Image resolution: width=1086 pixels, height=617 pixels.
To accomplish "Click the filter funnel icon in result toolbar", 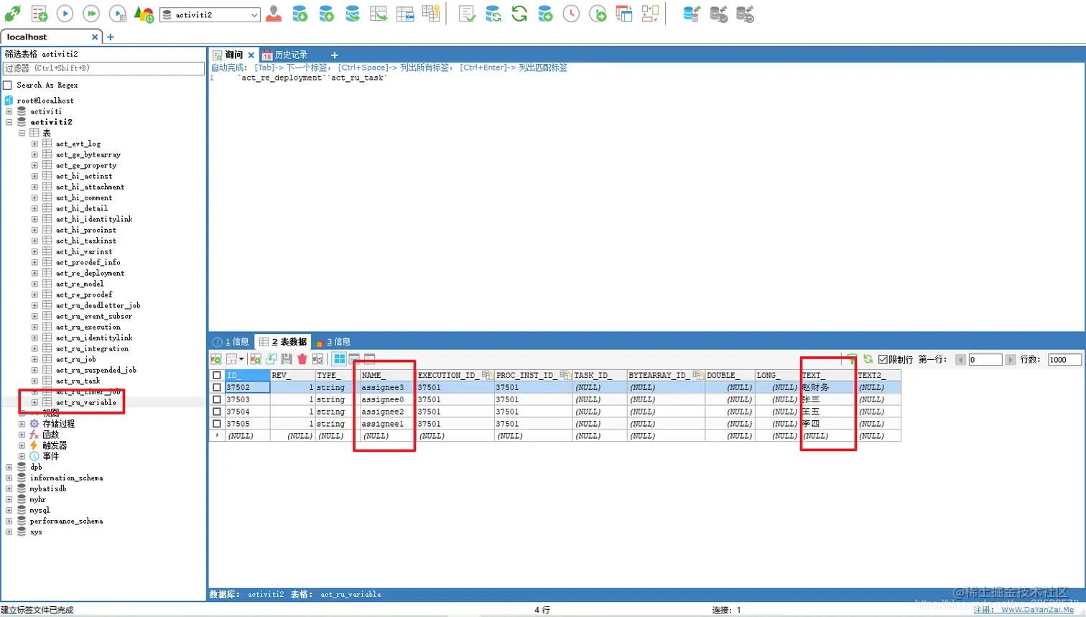I will (x=852, y=359).
